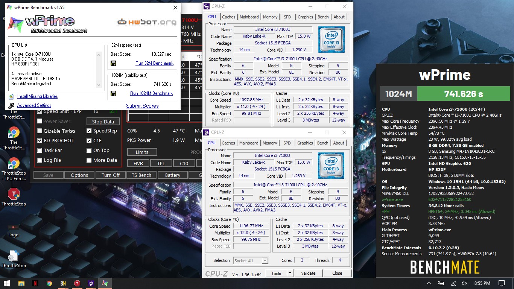Viewport: 514px width, 289px height.
Task: Uncheck the BD PROCHOT checkbox
Action: click(x=40, y=141)
